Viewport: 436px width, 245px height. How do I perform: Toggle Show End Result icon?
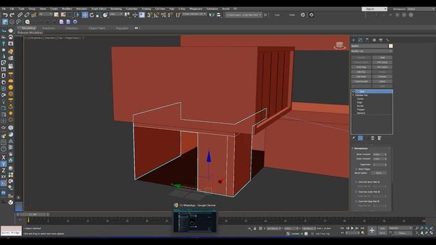point(360,138)
